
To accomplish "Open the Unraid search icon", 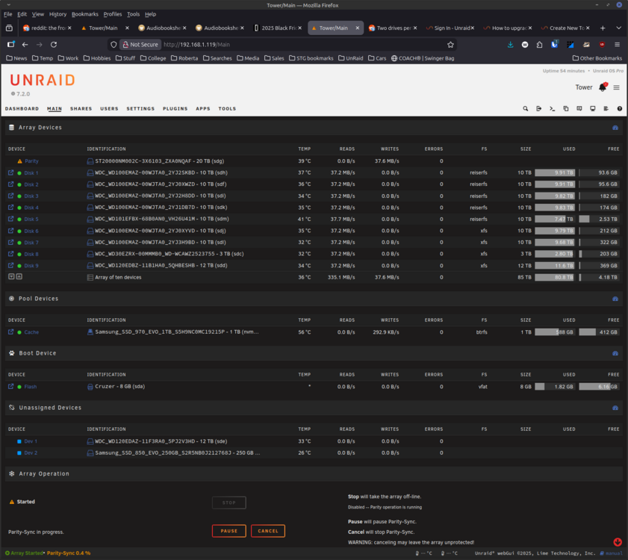I will 525,108.
